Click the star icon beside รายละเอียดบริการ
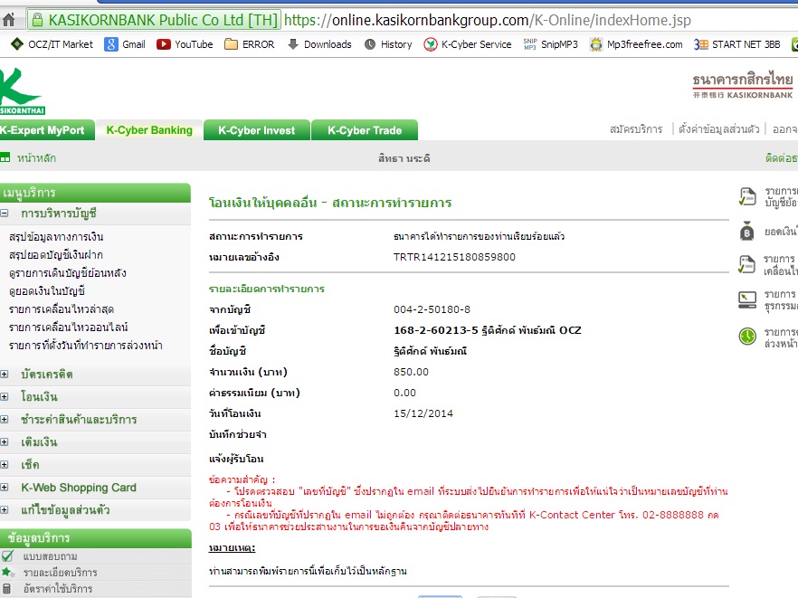This screenshot has width=798, height=598. tap(7, 572)
